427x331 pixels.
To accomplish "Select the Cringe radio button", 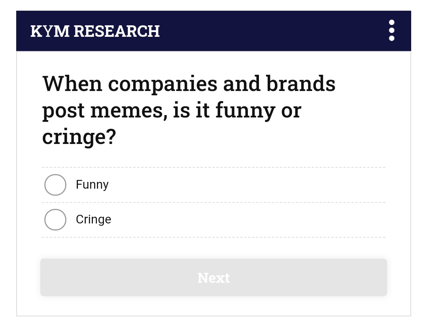I will click(x=55, y=219).
